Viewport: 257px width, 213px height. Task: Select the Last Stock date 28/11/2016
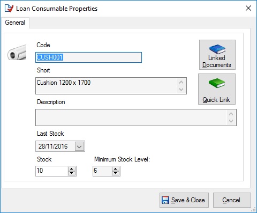click(53, 146)
